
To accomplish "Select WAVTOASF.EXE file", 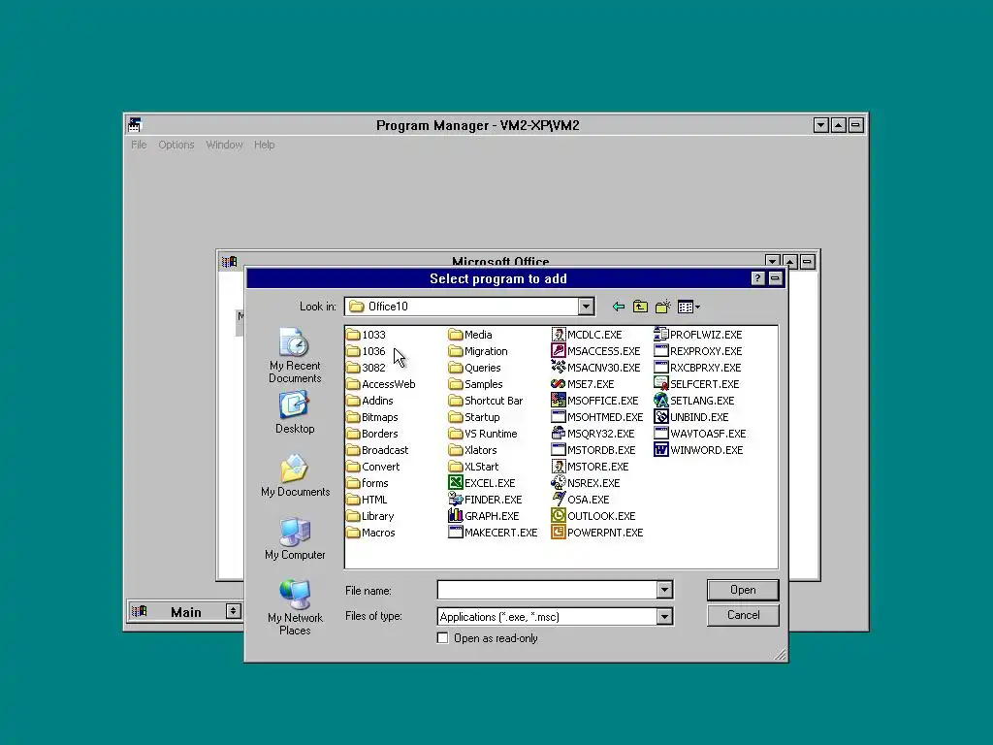I will 700,434.
